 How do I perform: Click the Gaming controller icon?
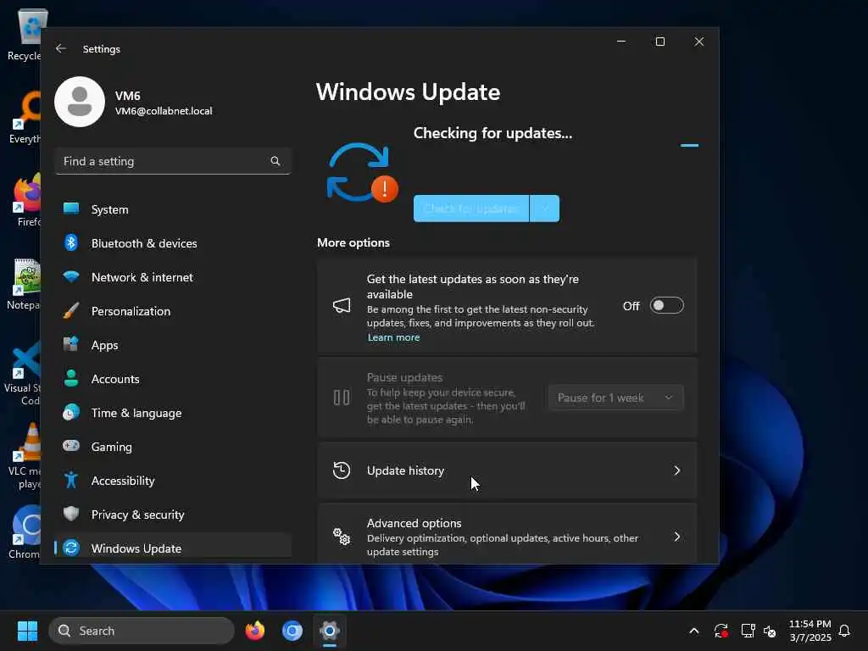pyautogui.click(x=71, y=446)
